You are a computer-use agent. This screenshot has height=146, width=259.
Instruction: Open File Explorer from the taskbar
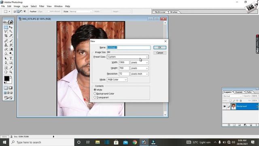click(x=98, y=142)
